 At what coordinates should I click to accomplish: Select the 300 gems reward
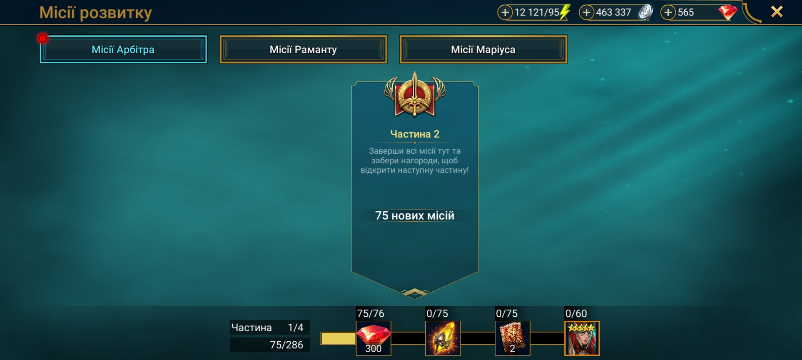click(374, 338)
